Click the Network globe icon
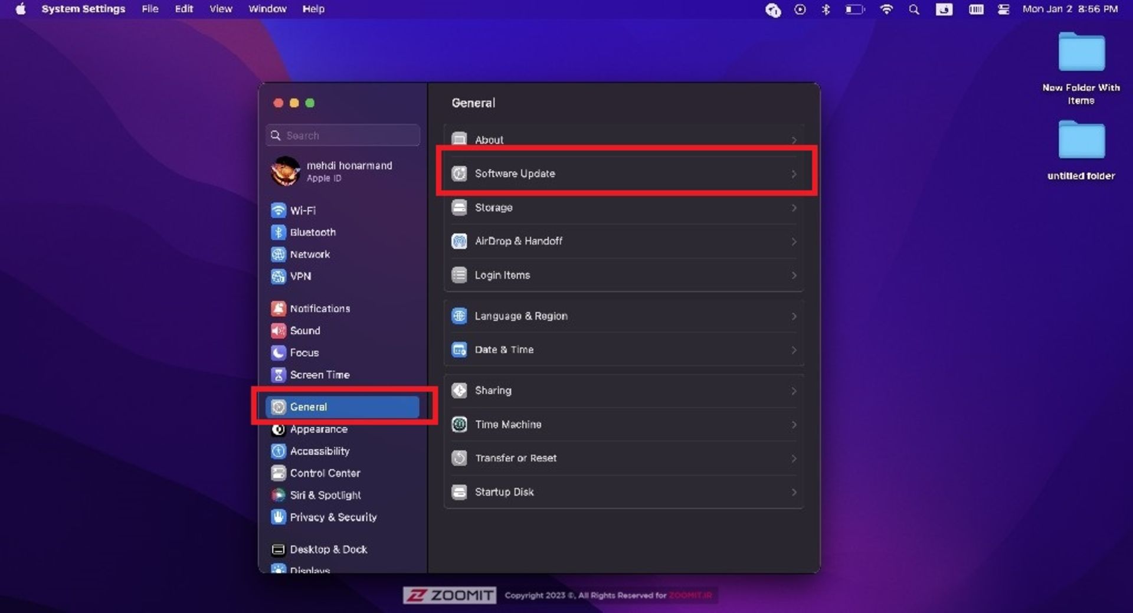The height and width of the screenshot is (613, 1133). click(278, 254)
